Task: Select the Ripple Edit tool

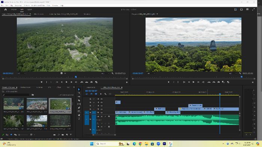Action: (79, 97)
